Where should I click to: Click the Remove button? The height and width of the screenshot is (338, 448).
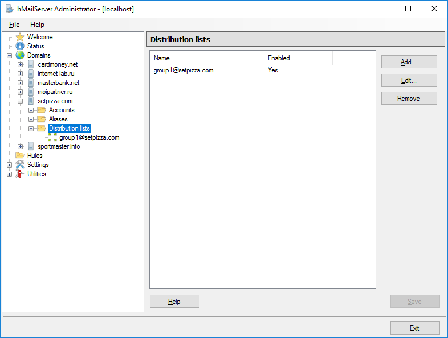409,99
